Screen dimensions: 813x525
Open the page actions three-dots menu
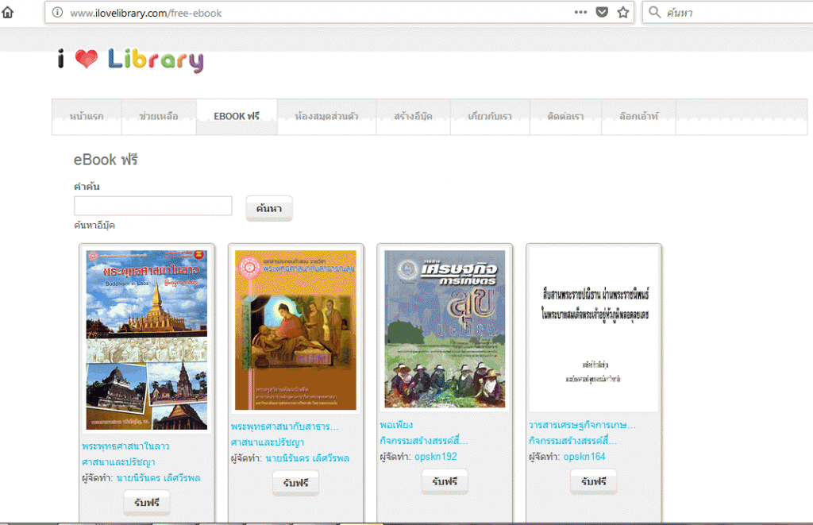point(580,12)
